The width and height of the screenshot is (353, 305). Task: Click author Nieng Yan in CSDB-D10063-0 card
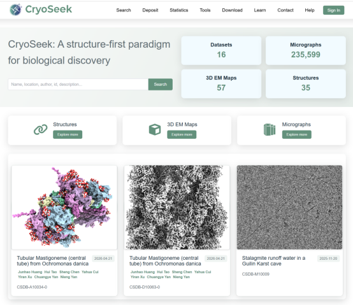click(x=181, y=277)
